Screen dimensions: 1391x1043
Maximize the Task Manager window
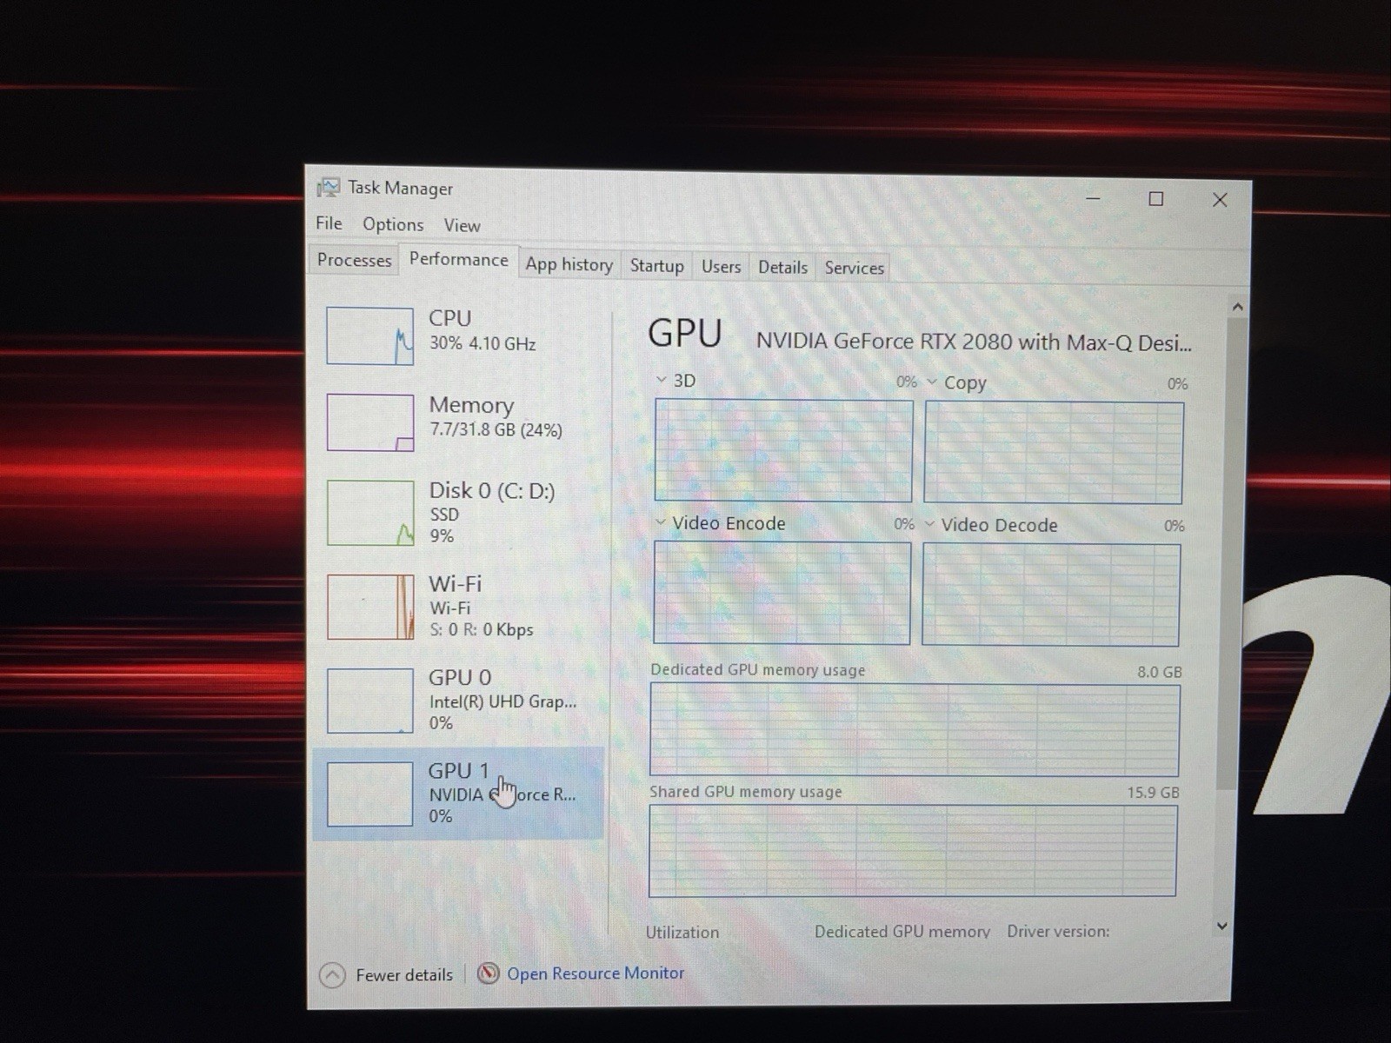pyautogui.click(x=1156, y=199)
